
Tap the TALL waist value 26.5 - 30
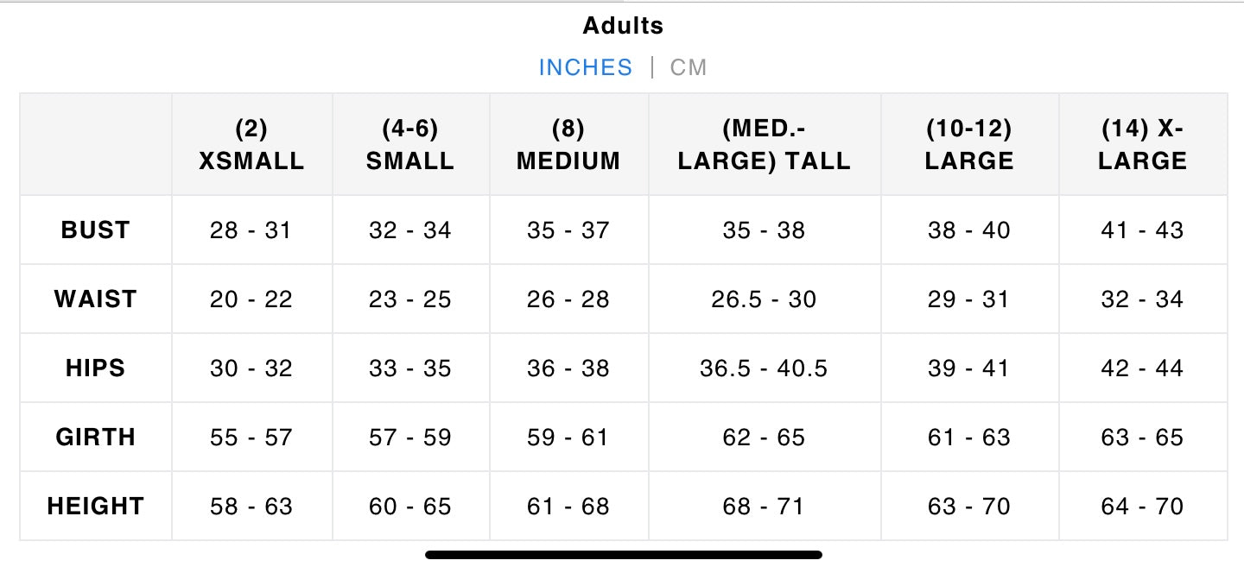tap(765, 299)
